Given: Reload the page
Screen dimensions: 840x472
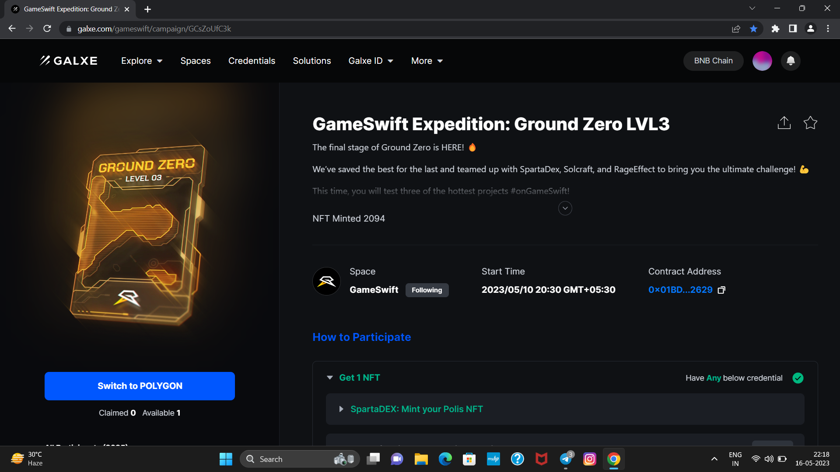Looking at the screenshot, I should coord(47,28).
